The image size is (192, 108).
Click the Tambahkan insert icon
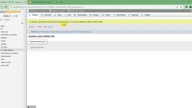click(75, 15)
